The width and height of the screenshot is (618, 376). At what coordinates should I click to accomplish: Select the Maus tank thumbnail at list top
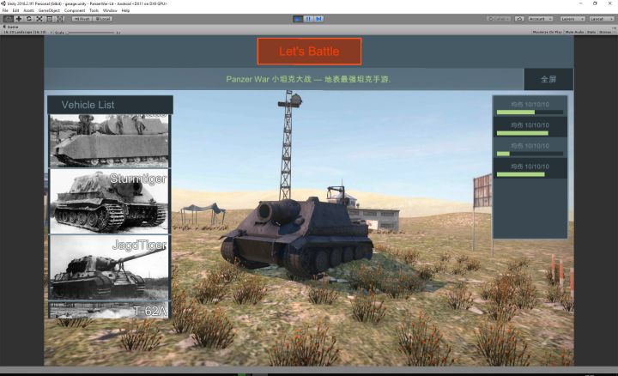[109, 141]
